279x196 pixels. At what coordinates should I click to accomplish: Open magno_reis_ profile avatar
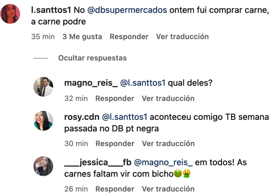point(43,86)
